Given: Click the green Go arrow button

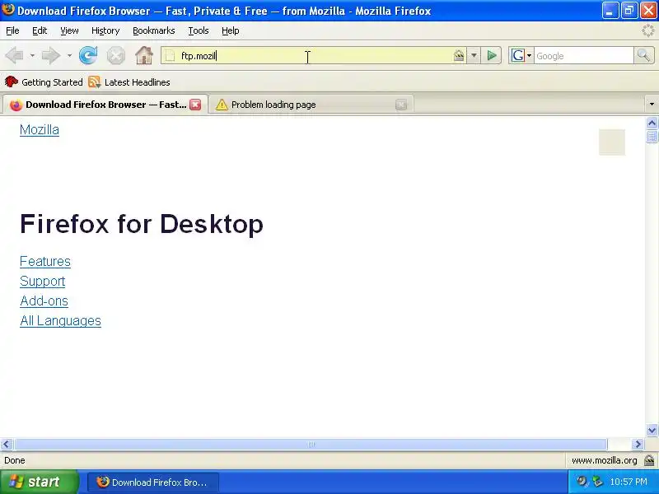Looking at the screenshot, I should pos(491,55).
